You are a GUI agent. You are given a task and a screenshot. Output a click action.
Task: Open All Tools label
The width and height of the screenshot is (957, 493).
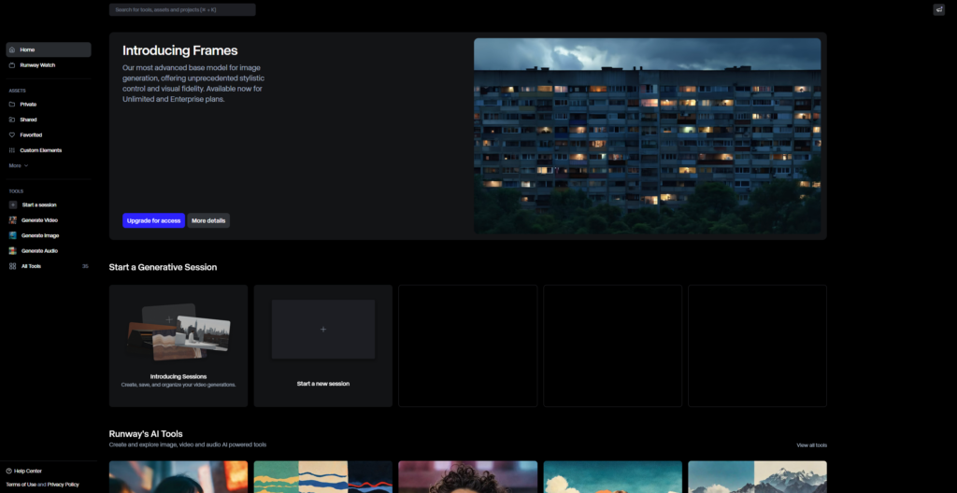click(31, 266)
